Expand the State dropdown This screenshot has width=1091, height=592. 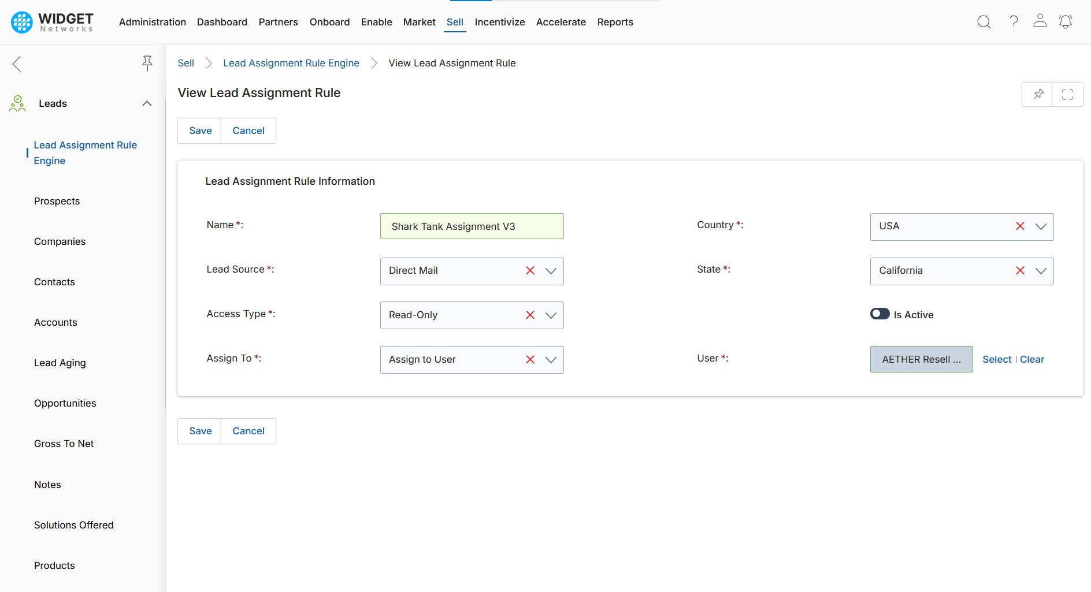pos(1040,271)
